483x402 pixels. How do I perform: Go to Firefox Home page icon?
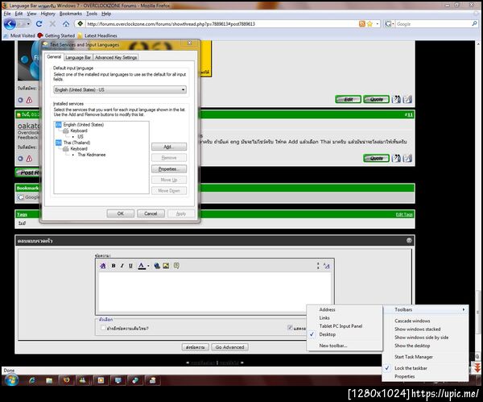point(66,23)
